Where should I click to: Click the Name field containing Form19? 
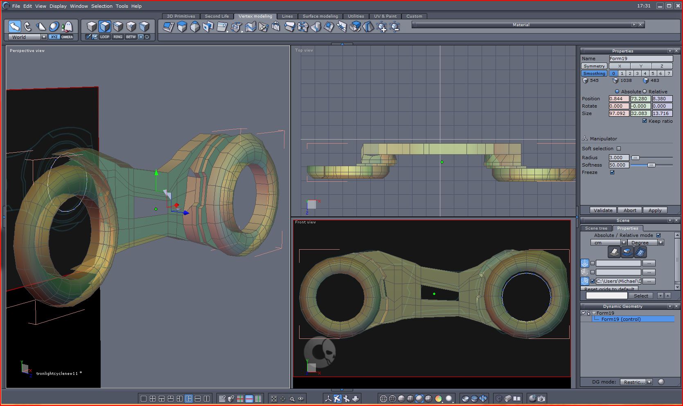(x=640, y=59)
